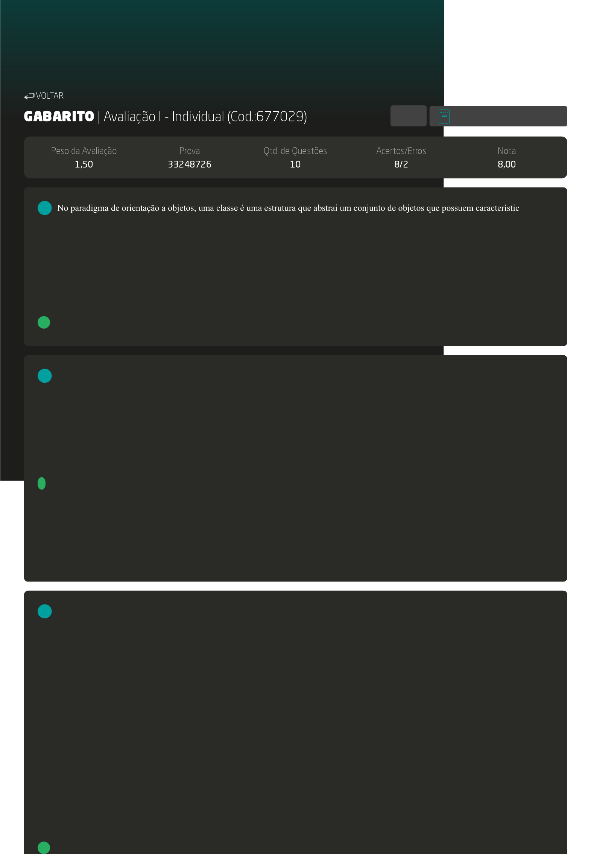Select the exam number '33248726'
The image size is (591, 854).
pos(190,164)
